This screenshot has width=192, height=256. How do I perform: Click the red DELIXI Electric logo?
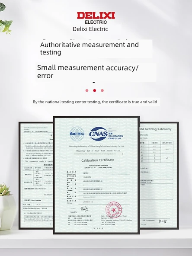click(96, 18)
